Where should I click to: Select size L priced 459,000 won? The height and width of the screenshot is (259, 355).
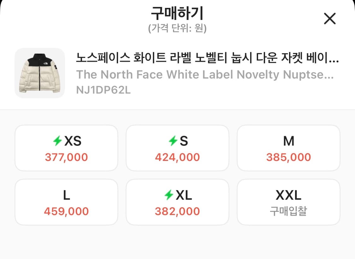click(x=66, y=202)
